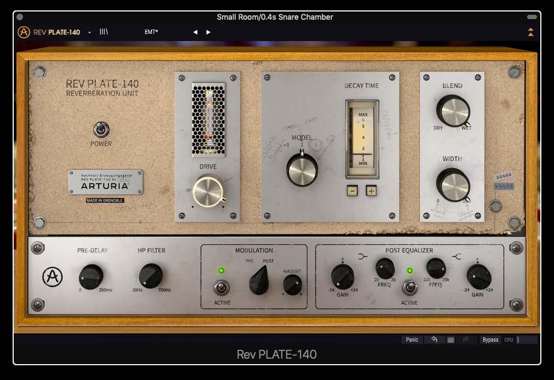This screenshot has height=380, width=554.
Task: Click the low shelf GAIN knob
Action: click(x=342, y=277)
